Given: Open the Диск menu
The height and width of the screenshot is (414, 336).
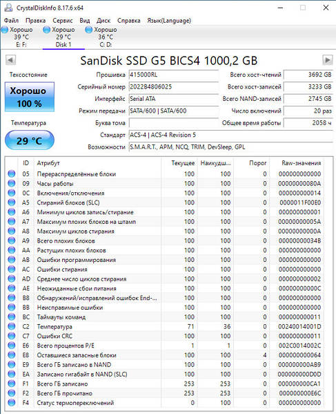Looking at the screenshot, I should pos(103,20).
